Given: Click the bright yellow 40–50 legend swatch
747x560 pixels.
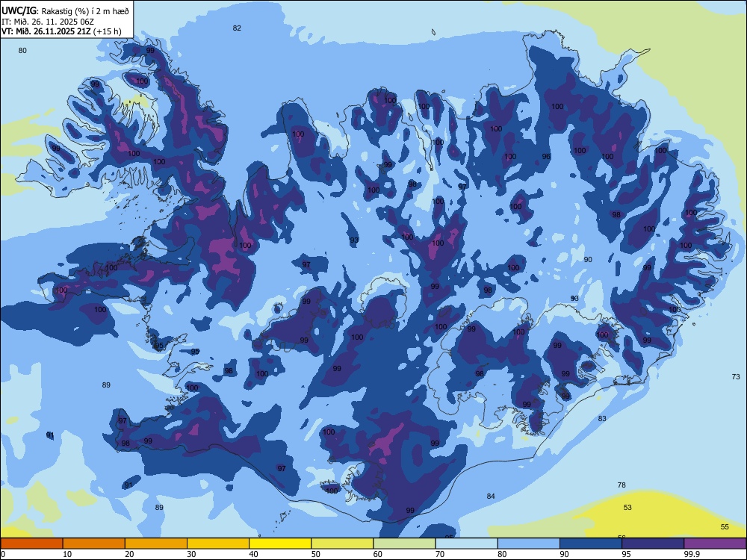Looking at the screenshot, I should point(280,544).
